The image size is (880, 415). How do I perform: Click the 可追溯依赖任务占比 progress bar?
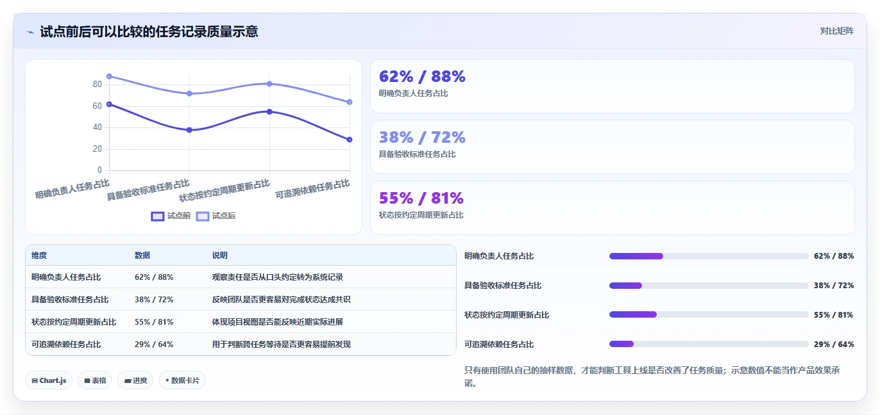pos(709,344)
